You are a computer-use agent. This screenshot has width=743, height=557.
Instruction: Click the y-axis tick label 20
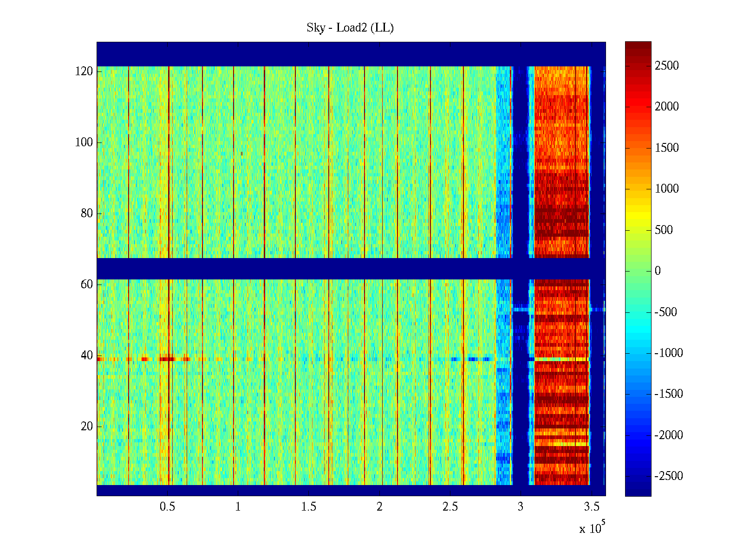tap(87, 427)
